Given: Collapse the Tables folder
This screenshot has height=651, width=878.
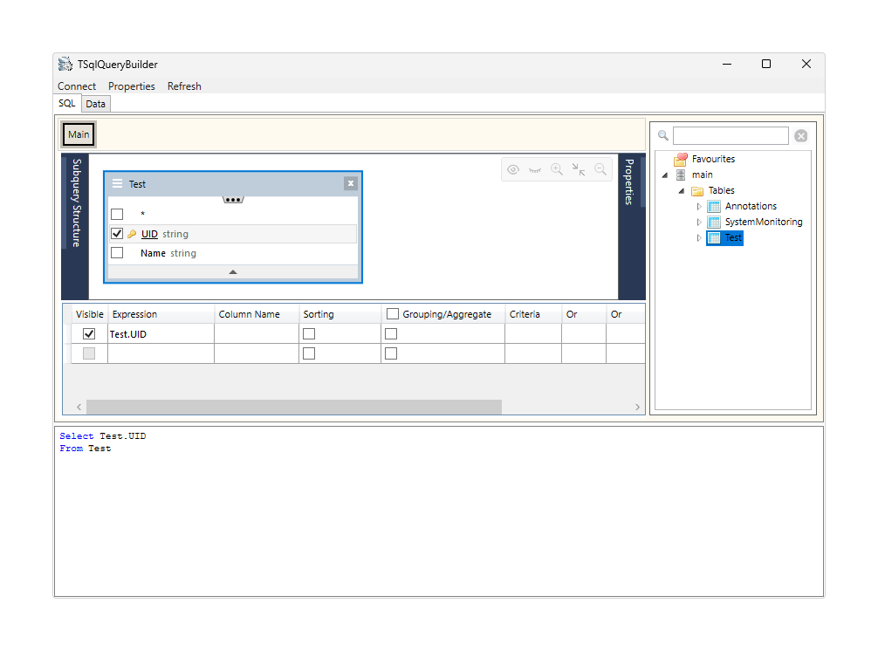Looking at the screenshot, I should (682, 191).
